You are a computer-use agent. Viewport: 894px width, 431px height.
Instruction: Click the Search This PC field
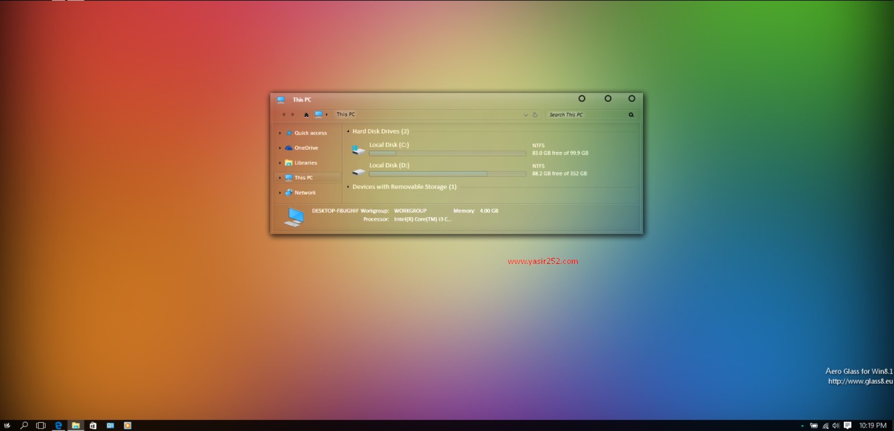coord(586,115)
